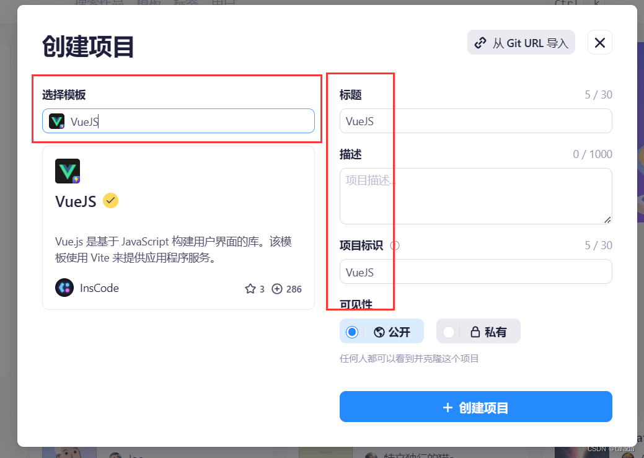
Task: Select the 私有 visibility radio button
Action: (x=448, y=331)
